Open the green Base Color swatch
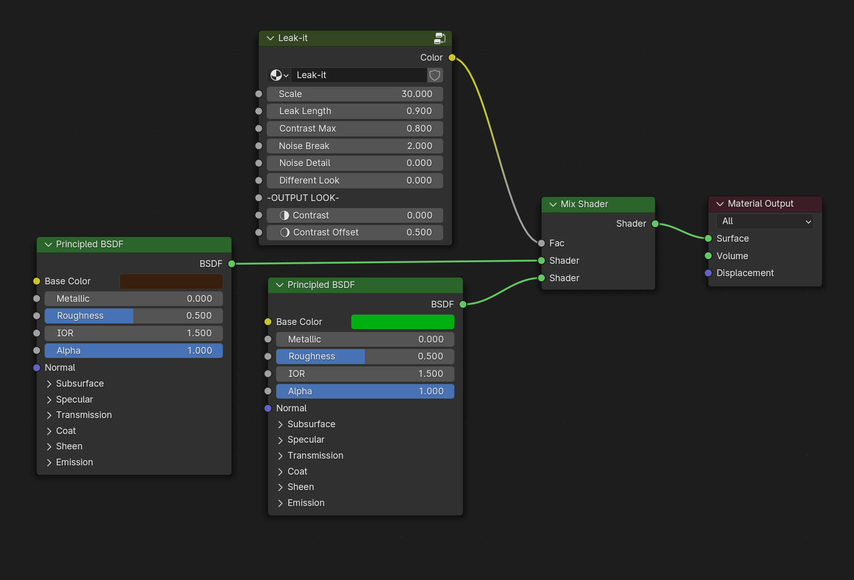Image resolution: width=854 pixels, height=580 pixels. pyautogui.click(x=402, y=322)
